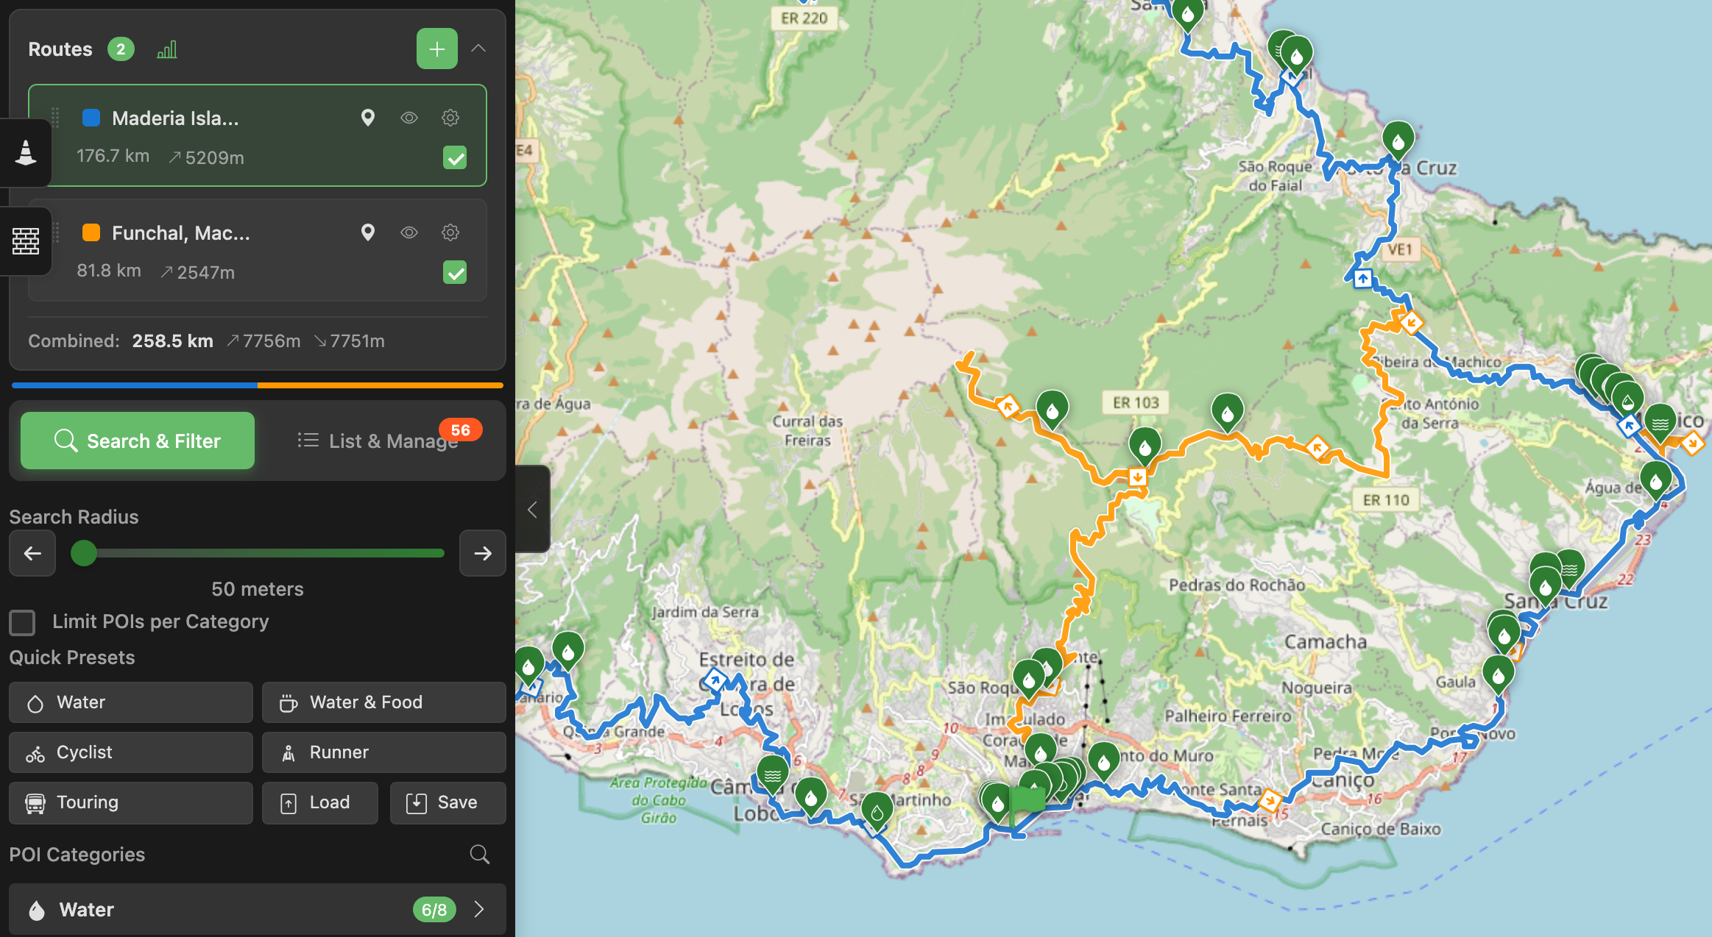Select the brick pattern icon on left edge
This screenshot has height=937, width=1712.
click(25, 241)
